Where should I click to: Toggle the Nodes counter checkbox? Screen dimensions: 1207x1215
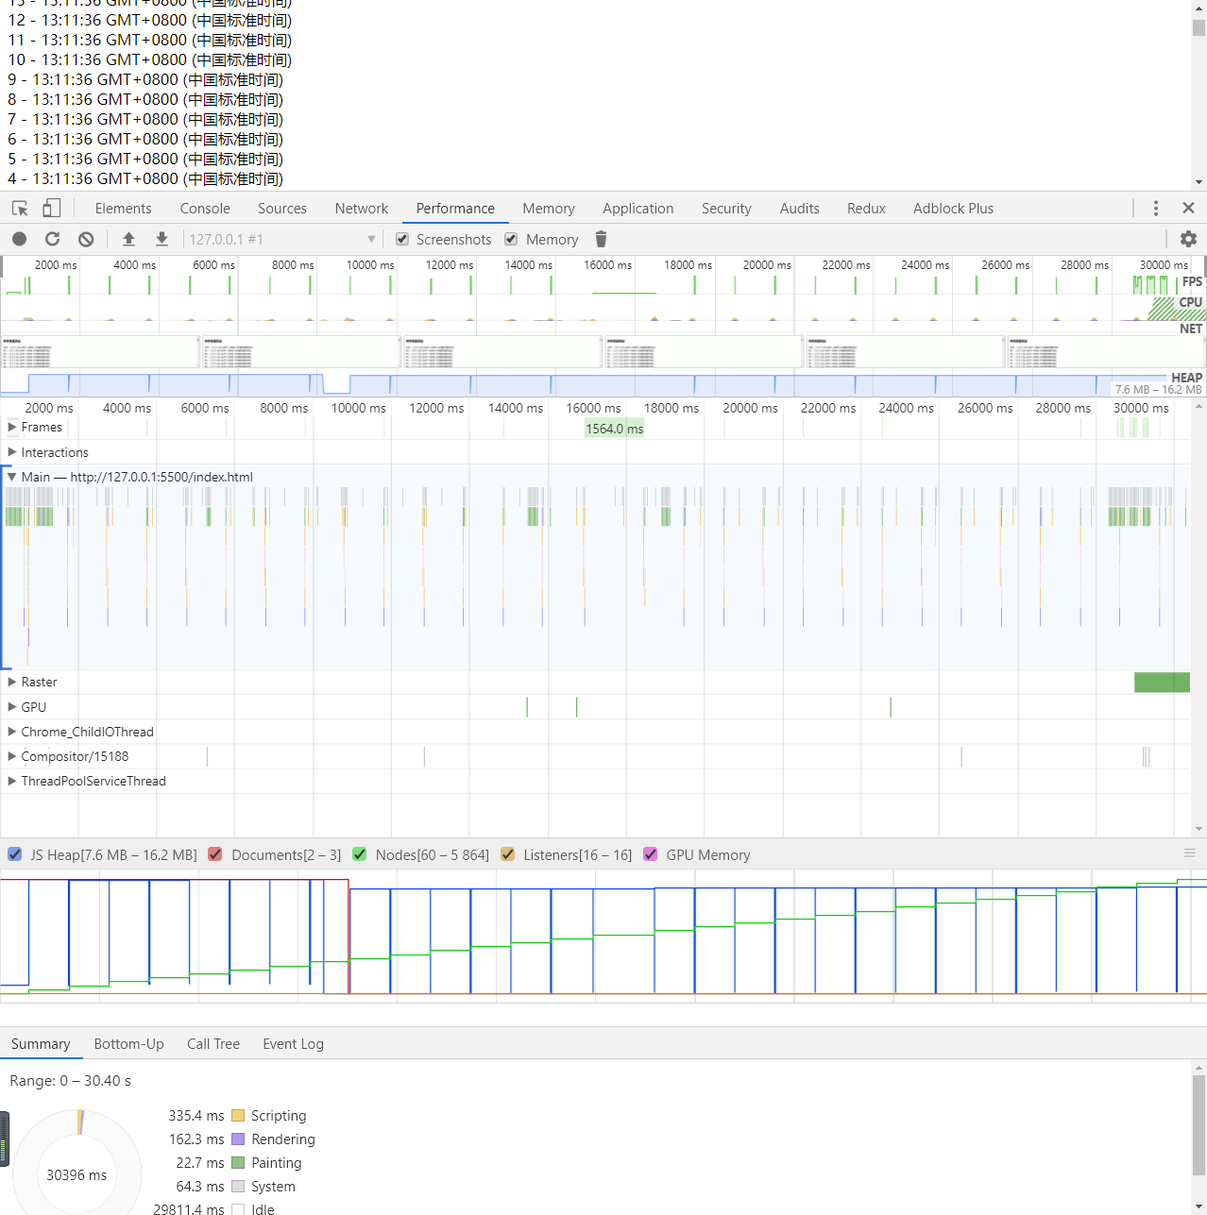(360, 854)
